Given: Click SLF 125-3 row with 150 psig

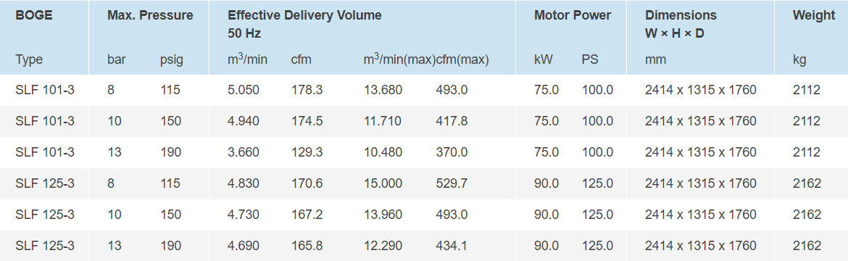Looking at the screenshot, I should pyautogui.click(x=424, y=215).
